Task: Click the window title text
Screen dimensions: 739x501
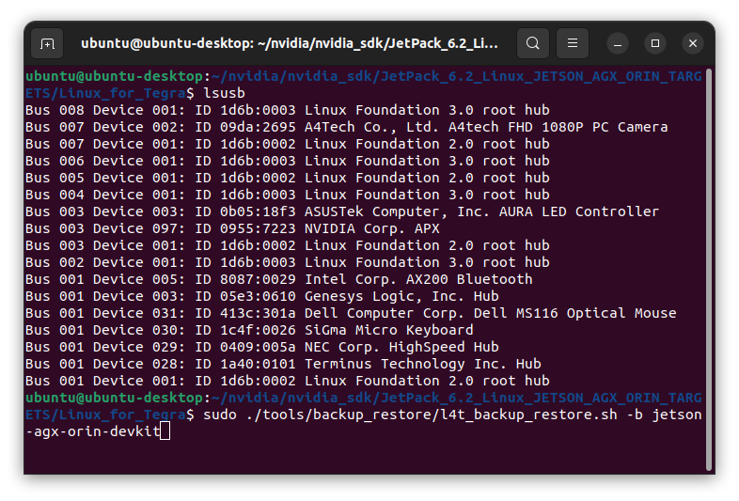Action: click(290, 43)
